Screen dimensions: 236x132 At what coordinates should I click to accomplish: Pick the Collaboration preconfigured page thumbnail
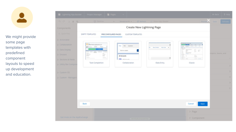point(128,54)
